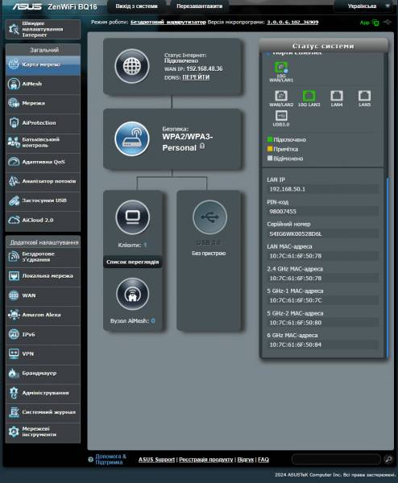Viewport: 398px width, 483px height.
Task: Click the LAN MAC 10:7C:61:6F:50:78 under LAN MAC-адреса
Action: pyautogui.click(x=296, y=256)
